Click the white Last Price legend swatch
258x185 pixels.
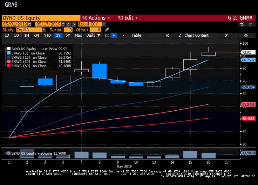(x=9, y=49)
